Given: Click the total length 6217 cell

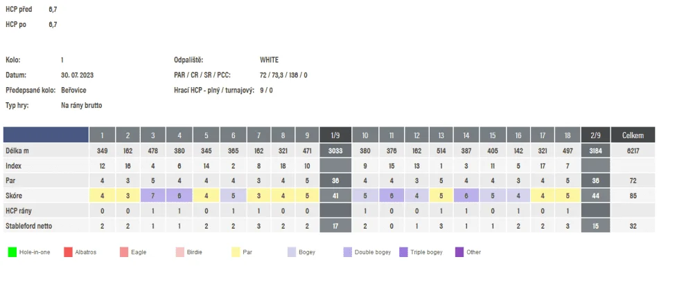Looking at the screenshot, I should click(633, 151).
